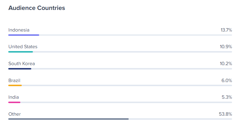Click the pink India bar
Image resolution: width=240 pixels, height=132 pixels.
(14, 102)
